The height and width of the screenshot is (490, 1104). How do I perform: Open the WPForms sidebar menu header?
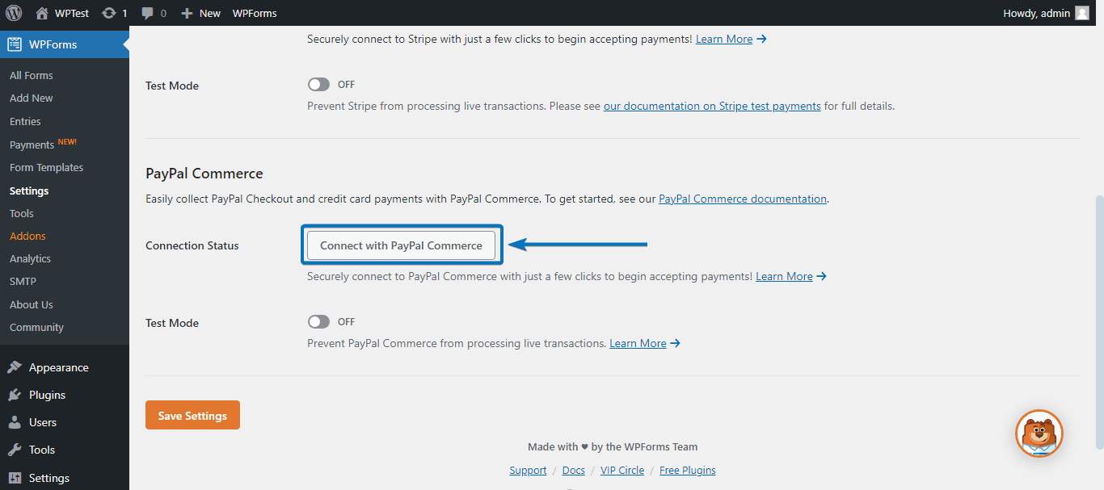point(65,44)
